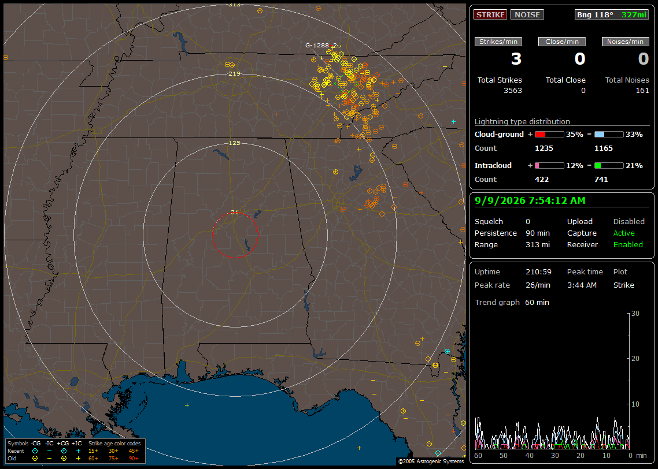The height and width of the screenshot is (469, 658).
Task: Click the old +IC yellow plus symbol
Action: tap(78, 459)
